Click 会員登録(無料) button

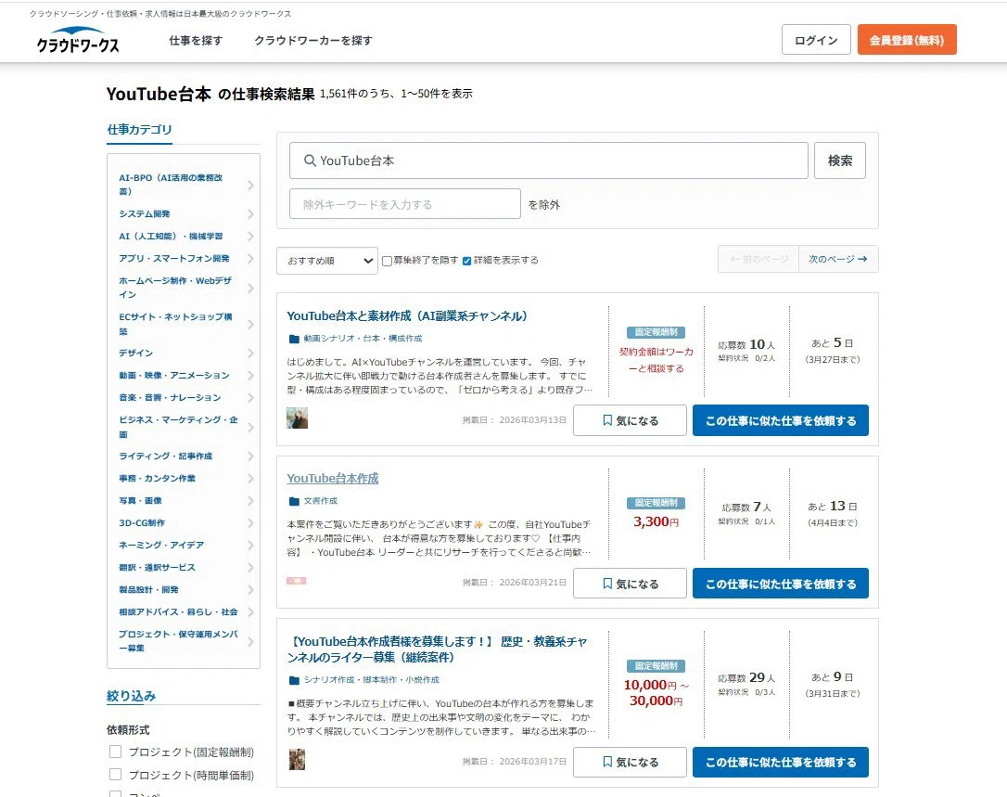907,40
